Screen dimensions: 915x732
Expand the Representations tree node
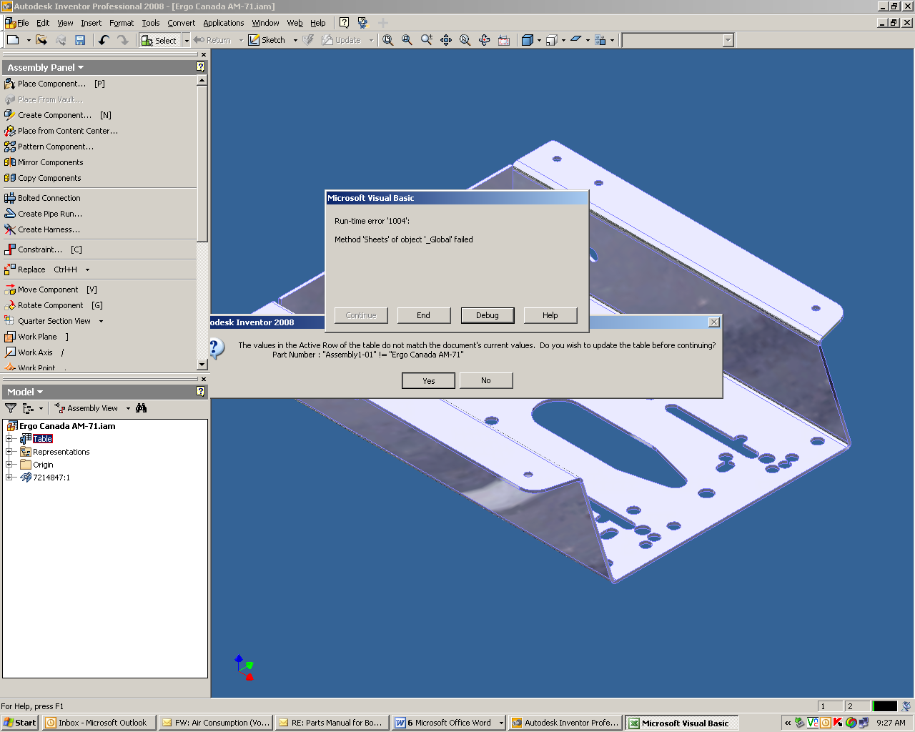click(9, 452)
